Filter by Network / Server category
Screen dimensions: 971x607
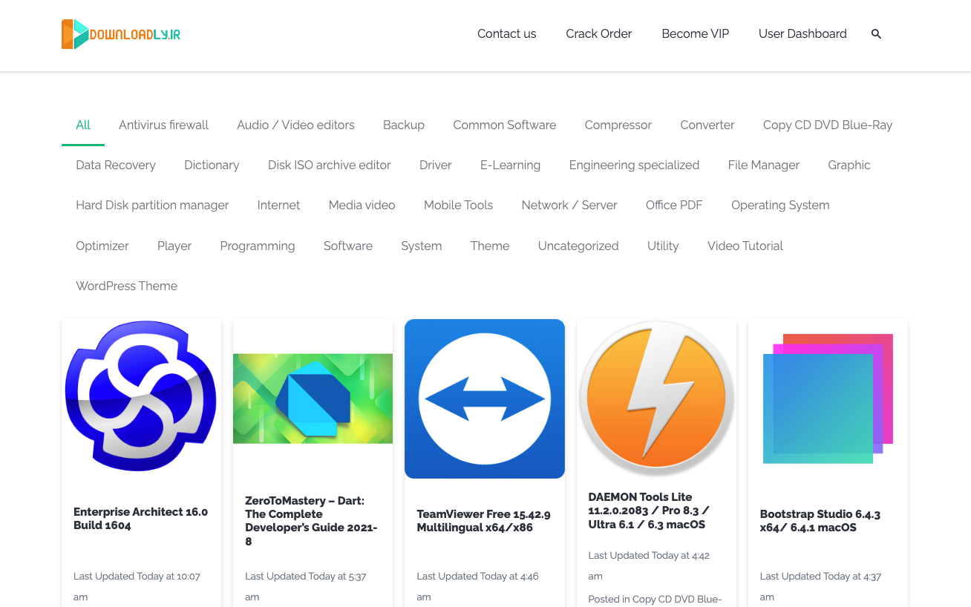pyautogui.click(x=569, y=205)
